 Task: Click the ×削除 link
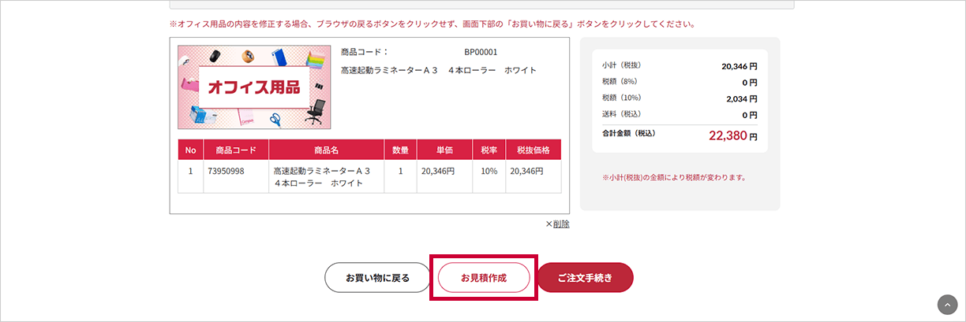(x=557, y=224)
